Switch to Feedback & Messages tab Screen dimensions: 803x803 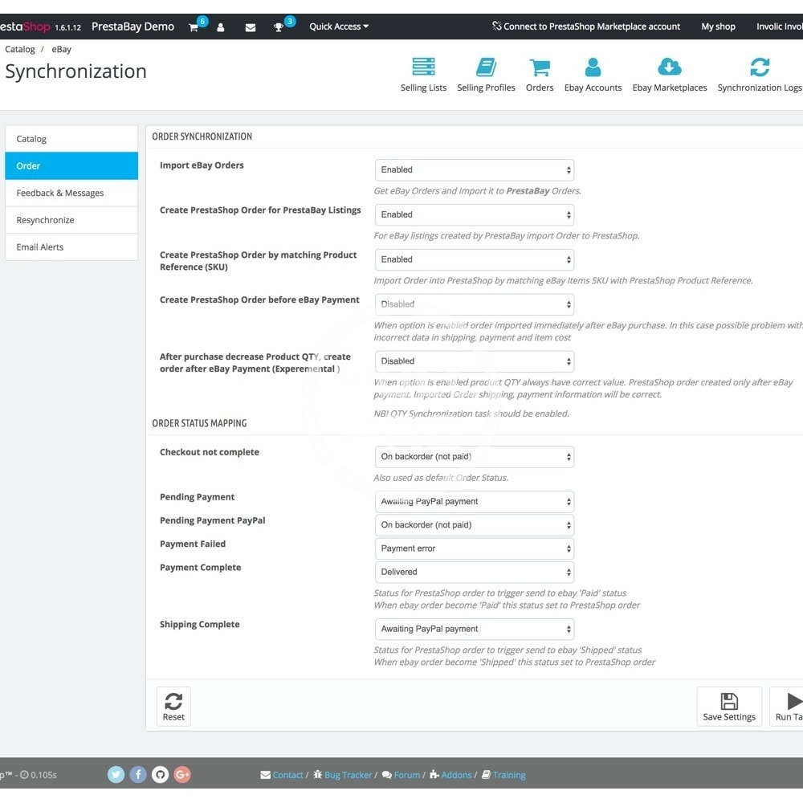pyautogui.click(x=71, y=194)
